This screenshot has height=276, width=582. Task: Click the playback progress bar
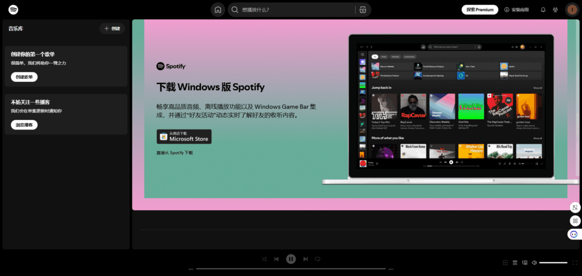291,269
